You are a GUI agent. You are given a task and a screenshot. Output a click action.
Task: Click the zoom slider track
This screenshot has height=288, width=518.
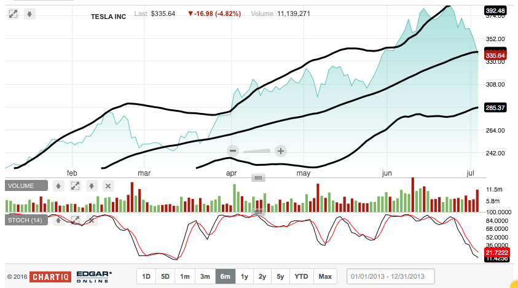pyautogui.click(x=257, y=151)
